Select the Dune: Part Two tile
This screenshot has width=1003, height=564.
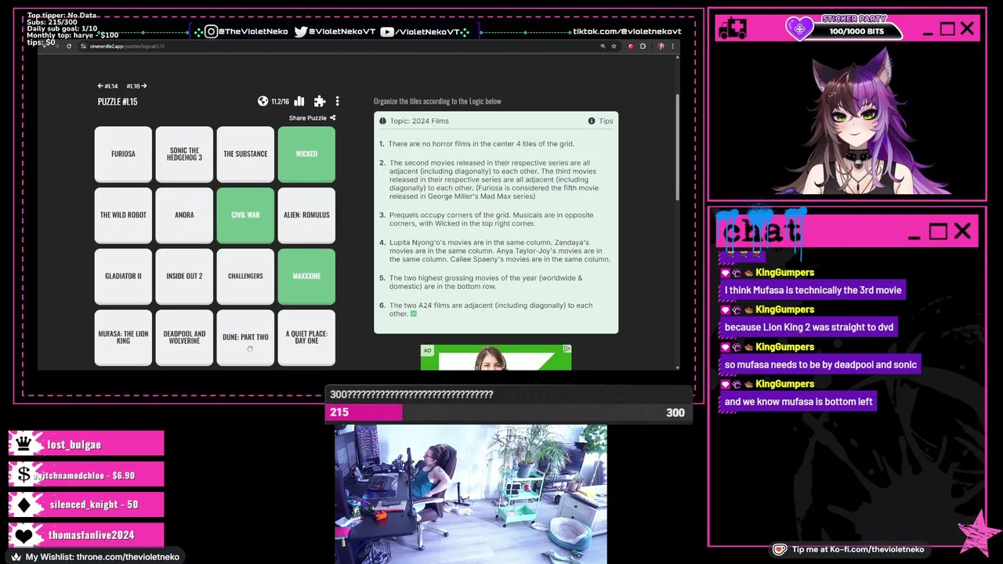245,337
